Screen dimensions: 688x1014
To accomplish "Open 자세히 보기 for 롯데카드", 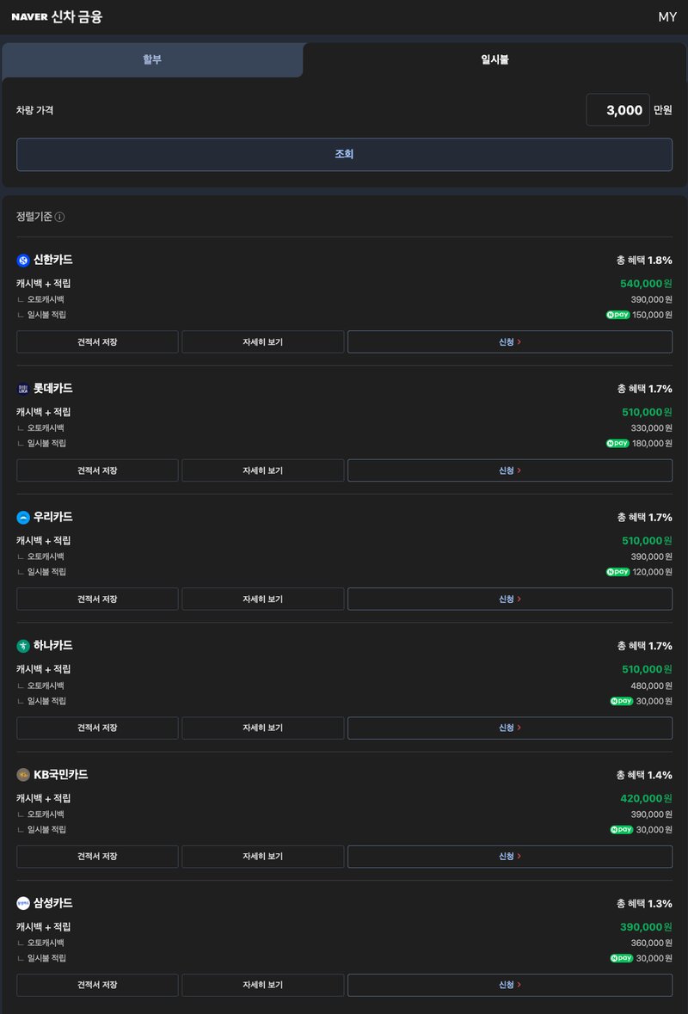I will tap(262, 470).
